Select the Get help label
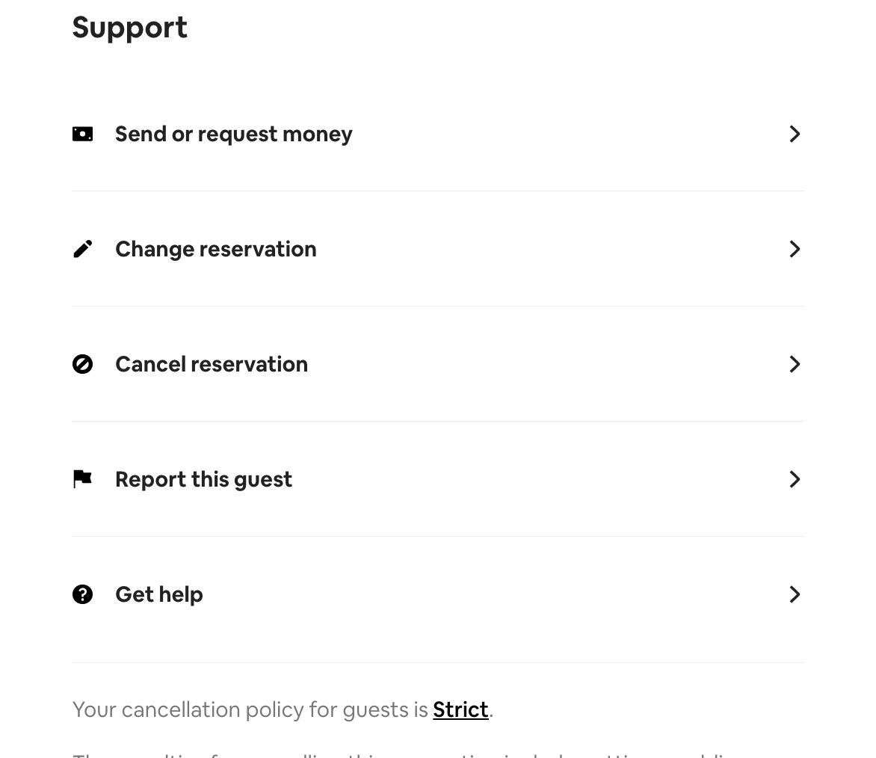 [x=158, y=594]
